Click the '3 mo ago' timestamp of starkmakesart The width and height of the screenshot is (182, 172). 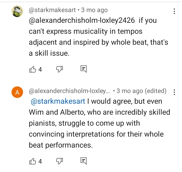click(94, 10)
